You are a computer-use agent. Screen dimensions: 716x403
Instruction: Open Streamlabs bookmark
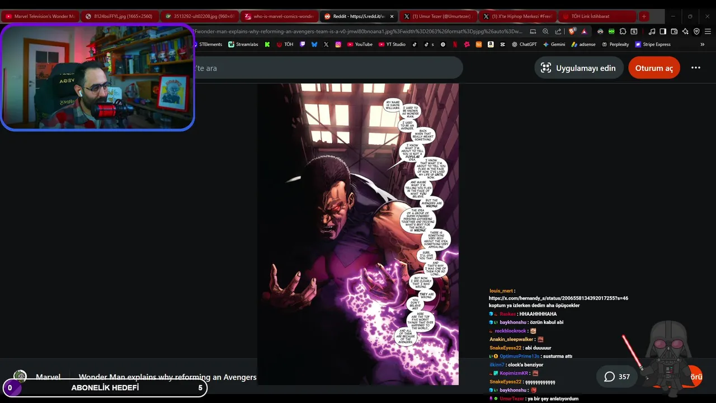[x=243, y=44]
